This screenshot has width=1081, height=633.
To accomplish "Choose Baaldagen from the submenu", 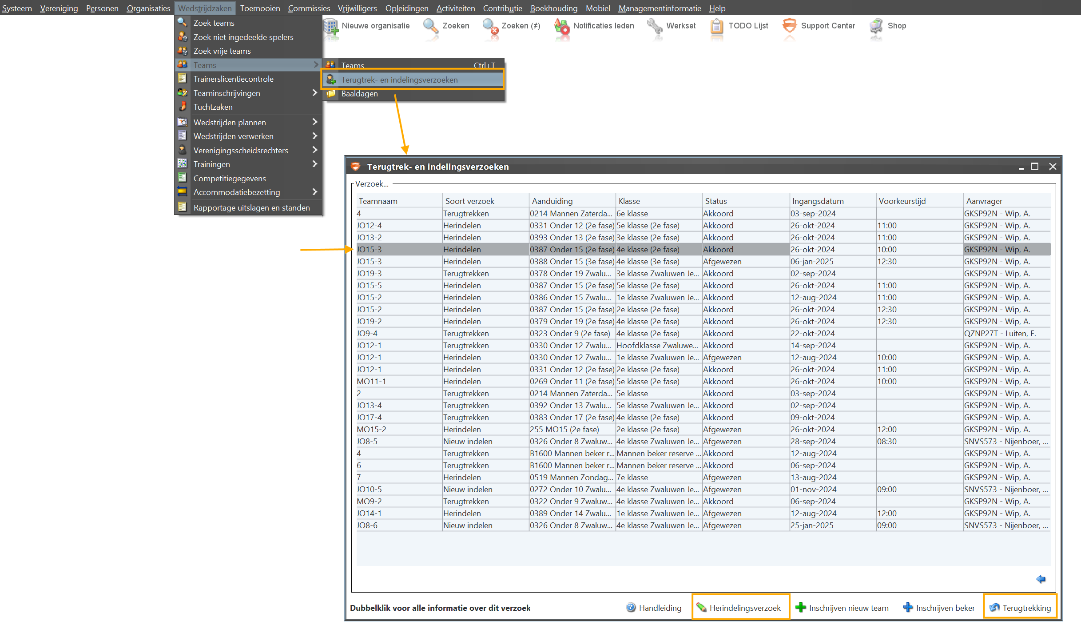I will click(359, 94).
